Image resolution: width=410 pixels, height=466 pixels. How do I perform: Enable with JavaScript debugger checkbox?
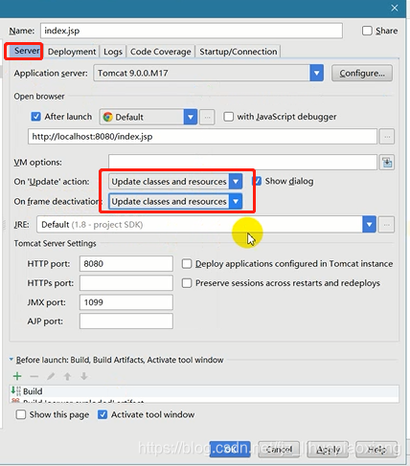[x=228, y=117]
